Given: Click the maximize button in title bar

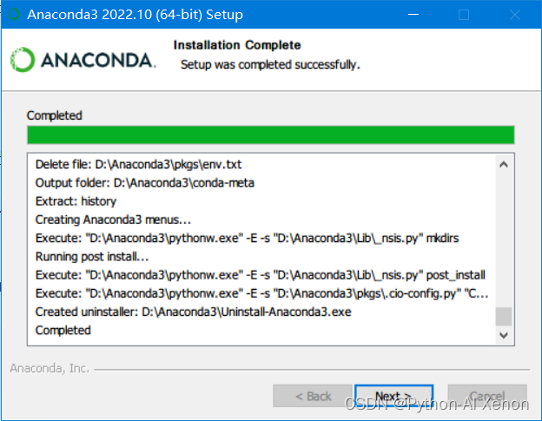Looking at the screenshot, I should coord(464,15).
